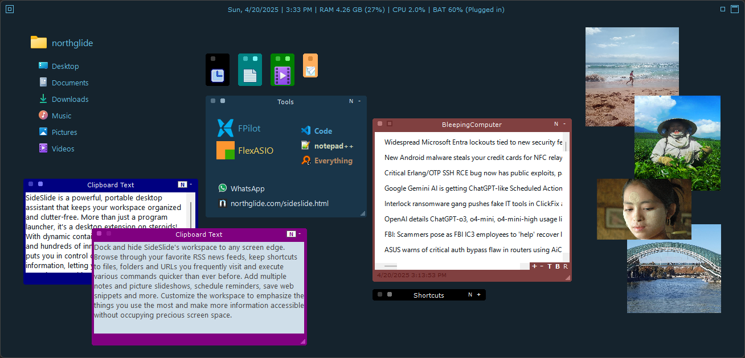This screenshot has width=745, height=358.
Task: Open the Music folder shortcut
Action: [55, 116]
